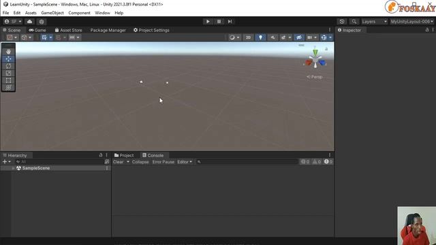Click the global search magnifier icon
The image size is (436, 245).
(x=354, y=22)
